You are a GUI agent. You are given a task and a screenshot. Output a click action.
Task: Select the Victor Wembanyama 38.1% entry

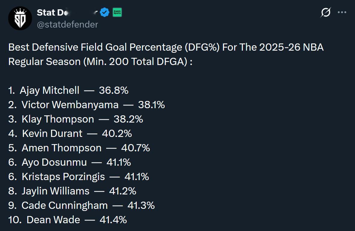point(87,105)
